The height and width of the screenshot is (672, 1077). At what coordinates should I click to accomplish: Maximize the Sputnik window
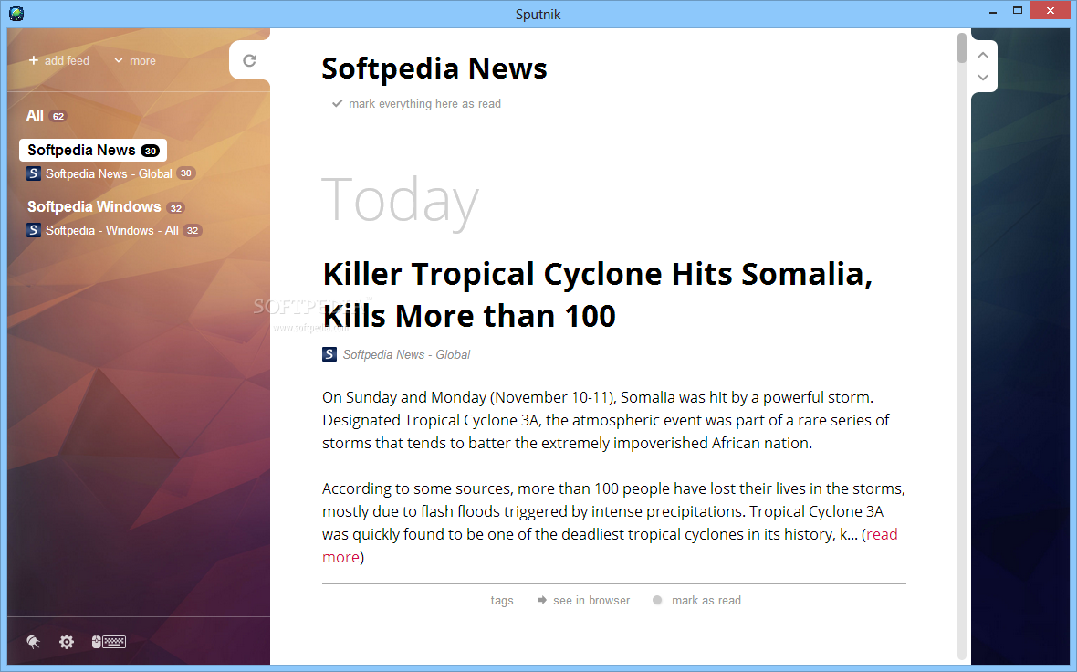coord(1018,10)
